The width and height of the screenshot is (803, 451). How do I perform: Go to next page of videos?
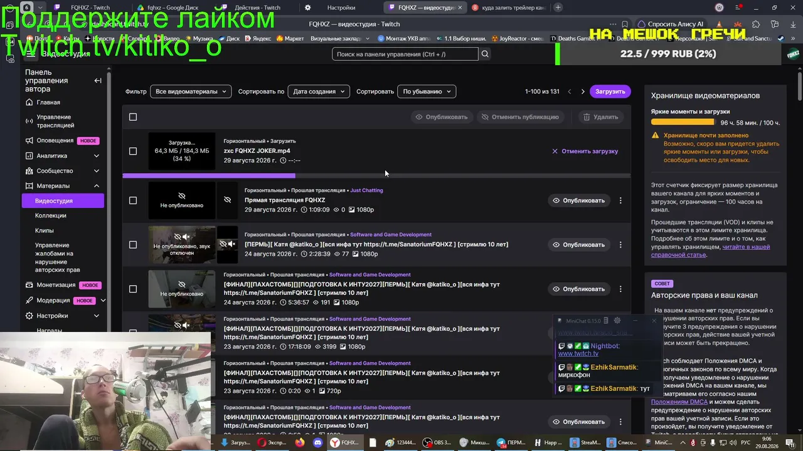click(583, 91)
